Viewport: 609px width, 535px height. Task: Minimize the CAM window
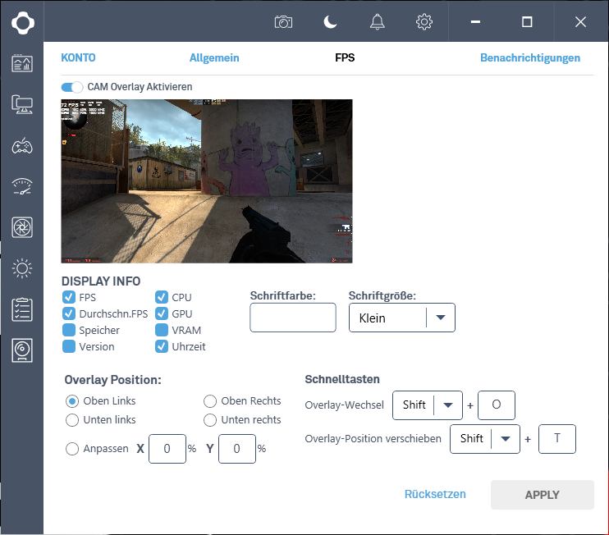click(x=475, y=21)
